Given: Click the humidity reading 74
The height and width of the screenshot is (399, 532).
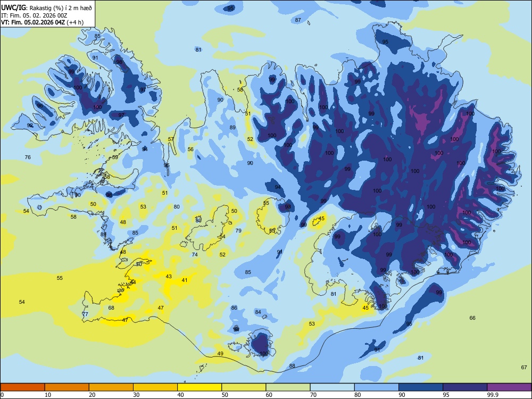Looking at the screenshot, I should 195,255.
